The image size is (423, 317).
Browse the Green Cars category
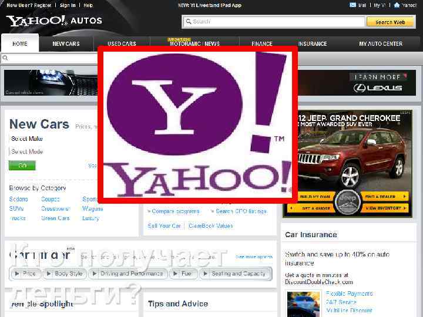(55, 218)
